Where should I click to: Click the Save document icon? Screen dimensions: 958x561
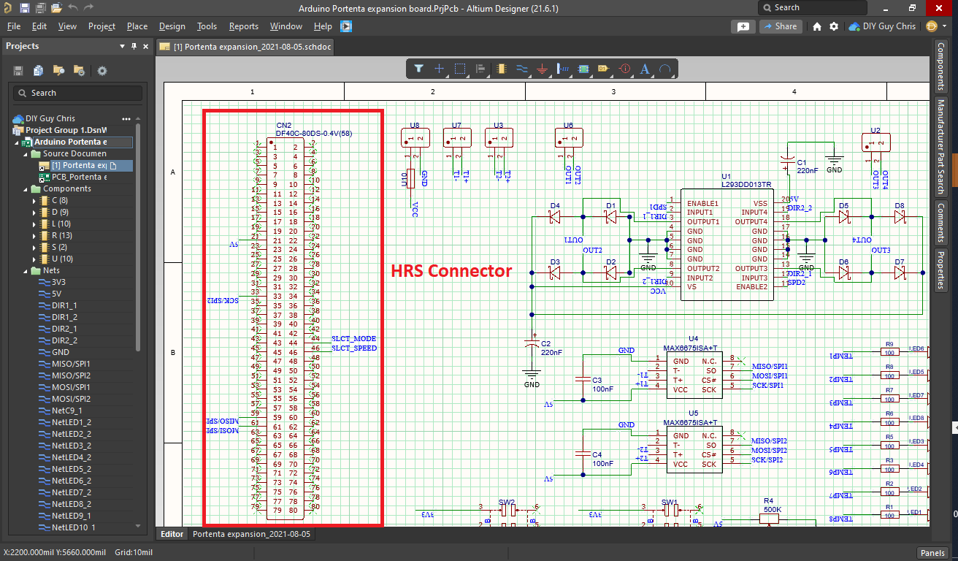pos(25,7)
